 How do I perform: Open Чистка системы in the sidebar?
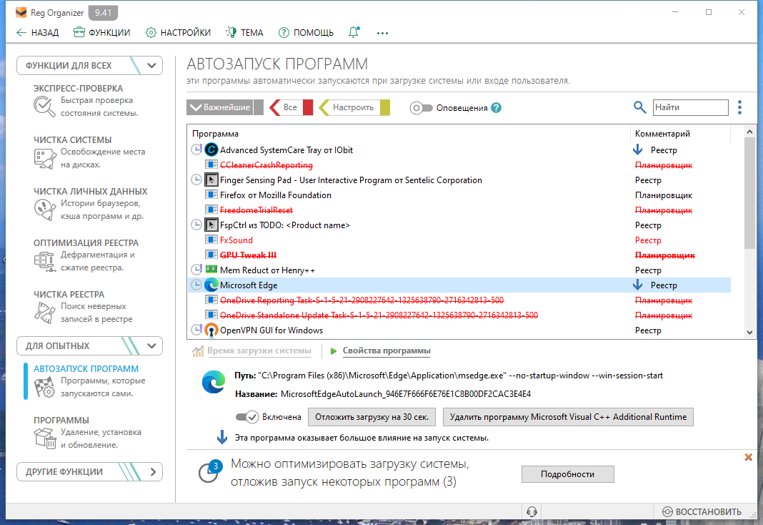(72, 139)
